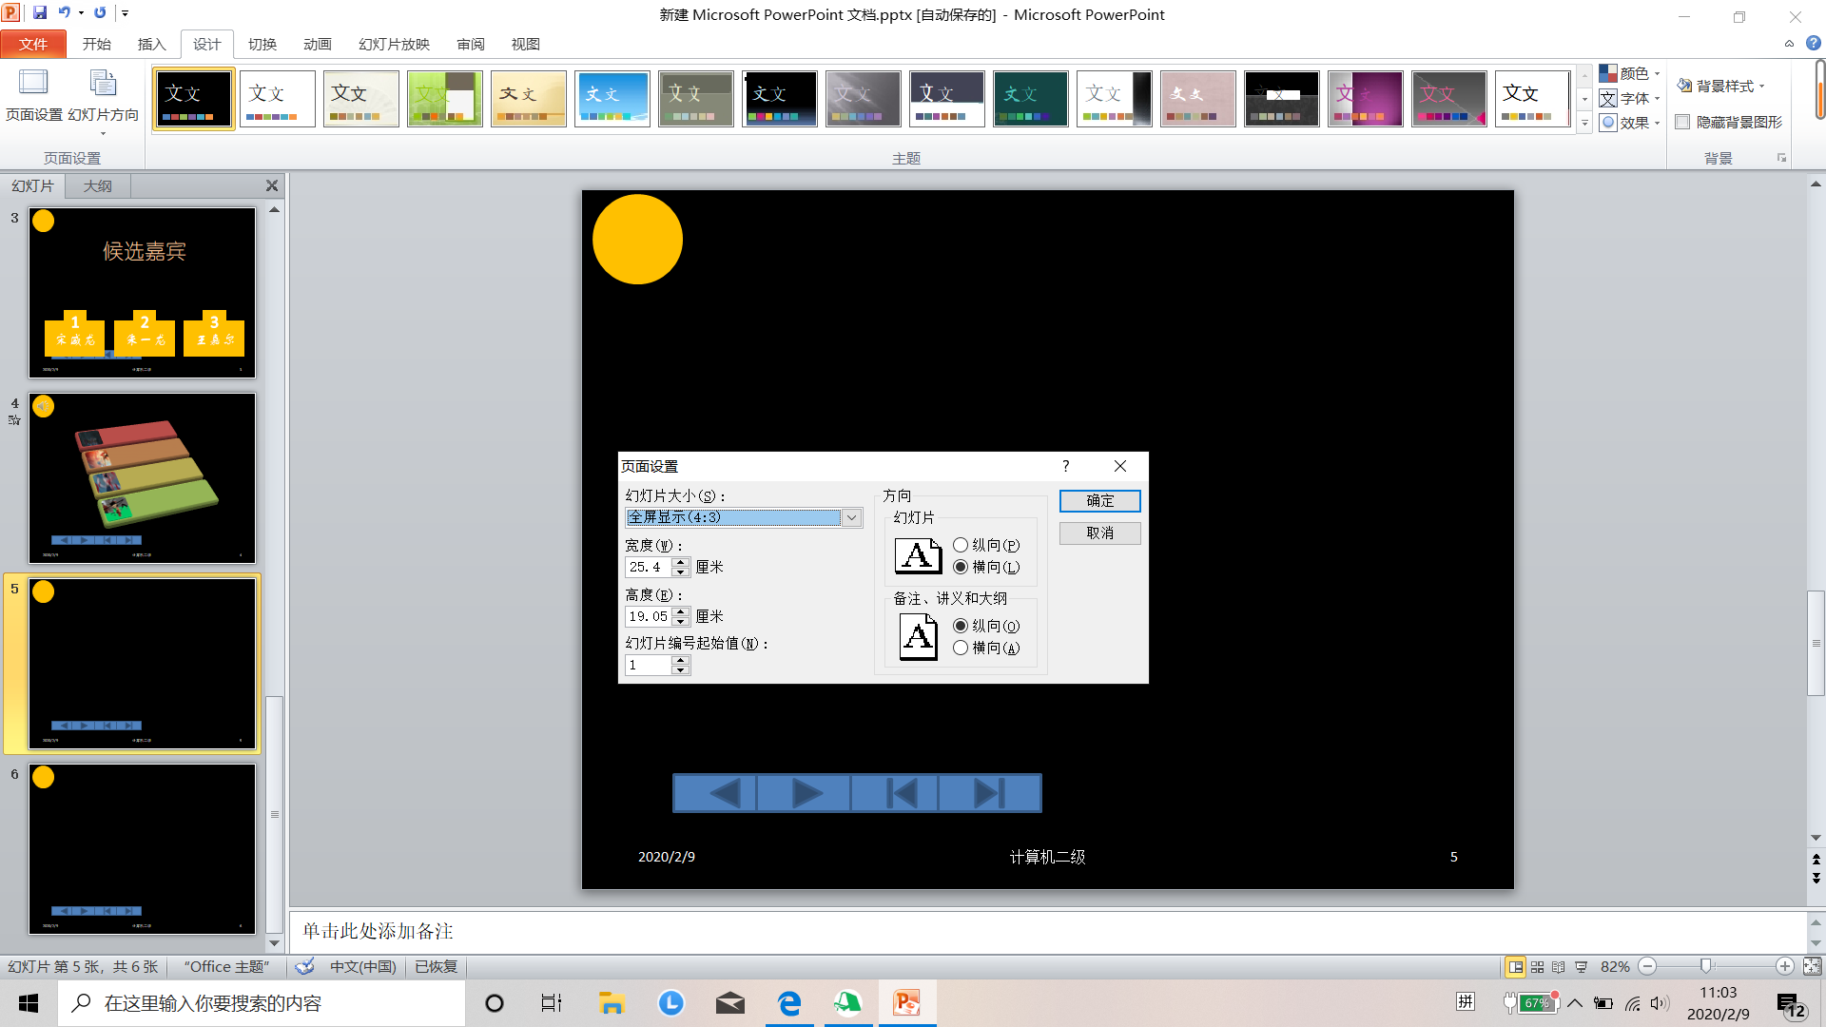1826x1027 pixels.
Task: Open the 颜色 theme colors dropdown
Action: click(x=1630, y=73)
